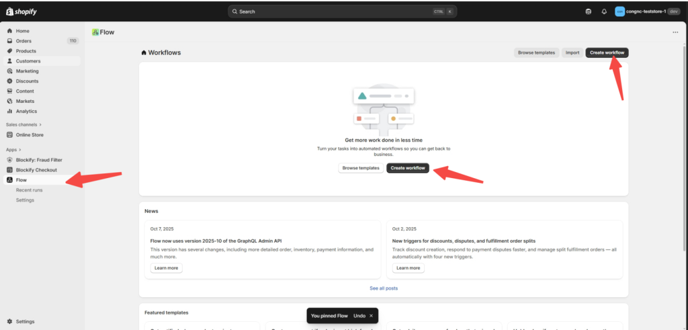The width and height of the screenshot is (688, 330).
Task: Click the Orders inbox icon
Action: pyautogui.click(x=9, y=41)
